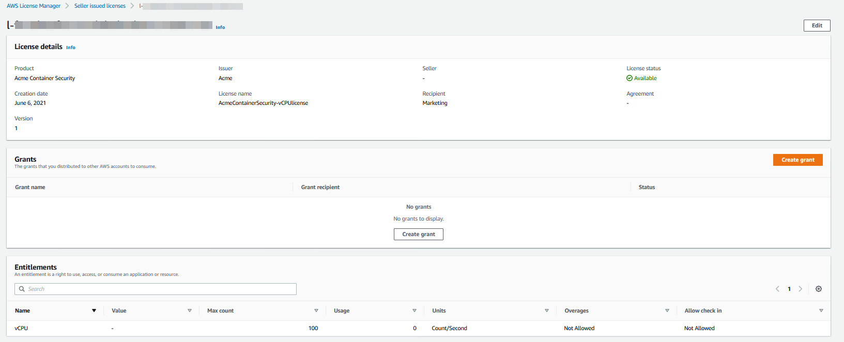The width and height of the screenshot is (844, 342).
Task: Select entitlements page 1
Action: point(789,289)
